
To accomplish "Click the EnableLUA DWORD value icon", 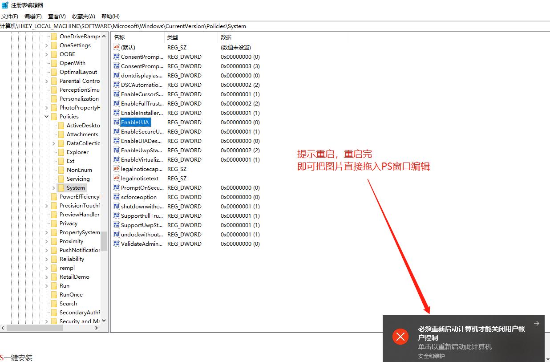I will (117, 122).
